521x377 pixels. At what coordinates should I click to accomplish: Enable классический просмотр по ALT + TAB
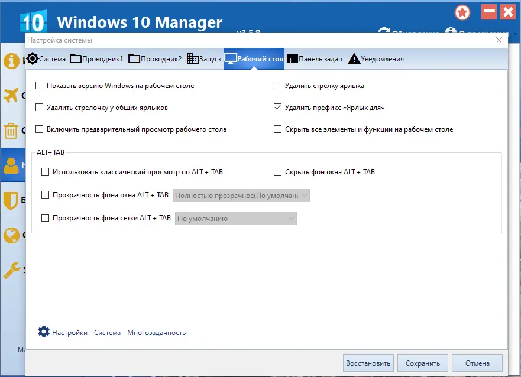[45, 171]
